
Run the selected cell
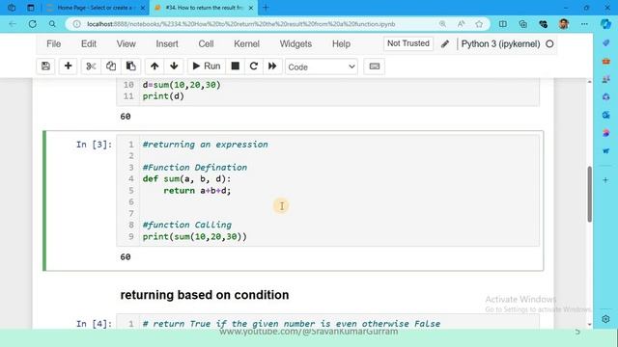tap(207, 67)
